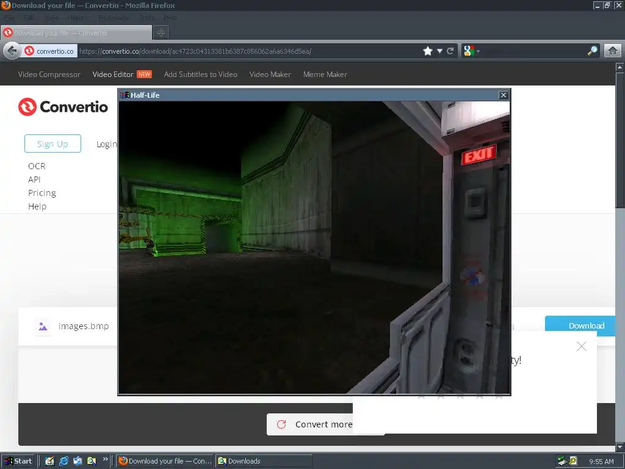Open the Bookmarks menu in Firefox
The height and width of the screenshot is (469, 625).
tap(114, 18)
